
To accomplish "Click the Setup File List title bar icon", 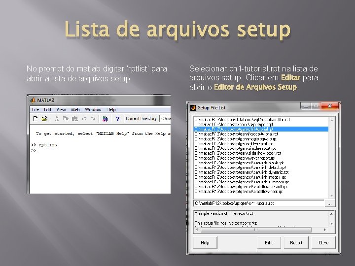I will click(x=193, y=108).
